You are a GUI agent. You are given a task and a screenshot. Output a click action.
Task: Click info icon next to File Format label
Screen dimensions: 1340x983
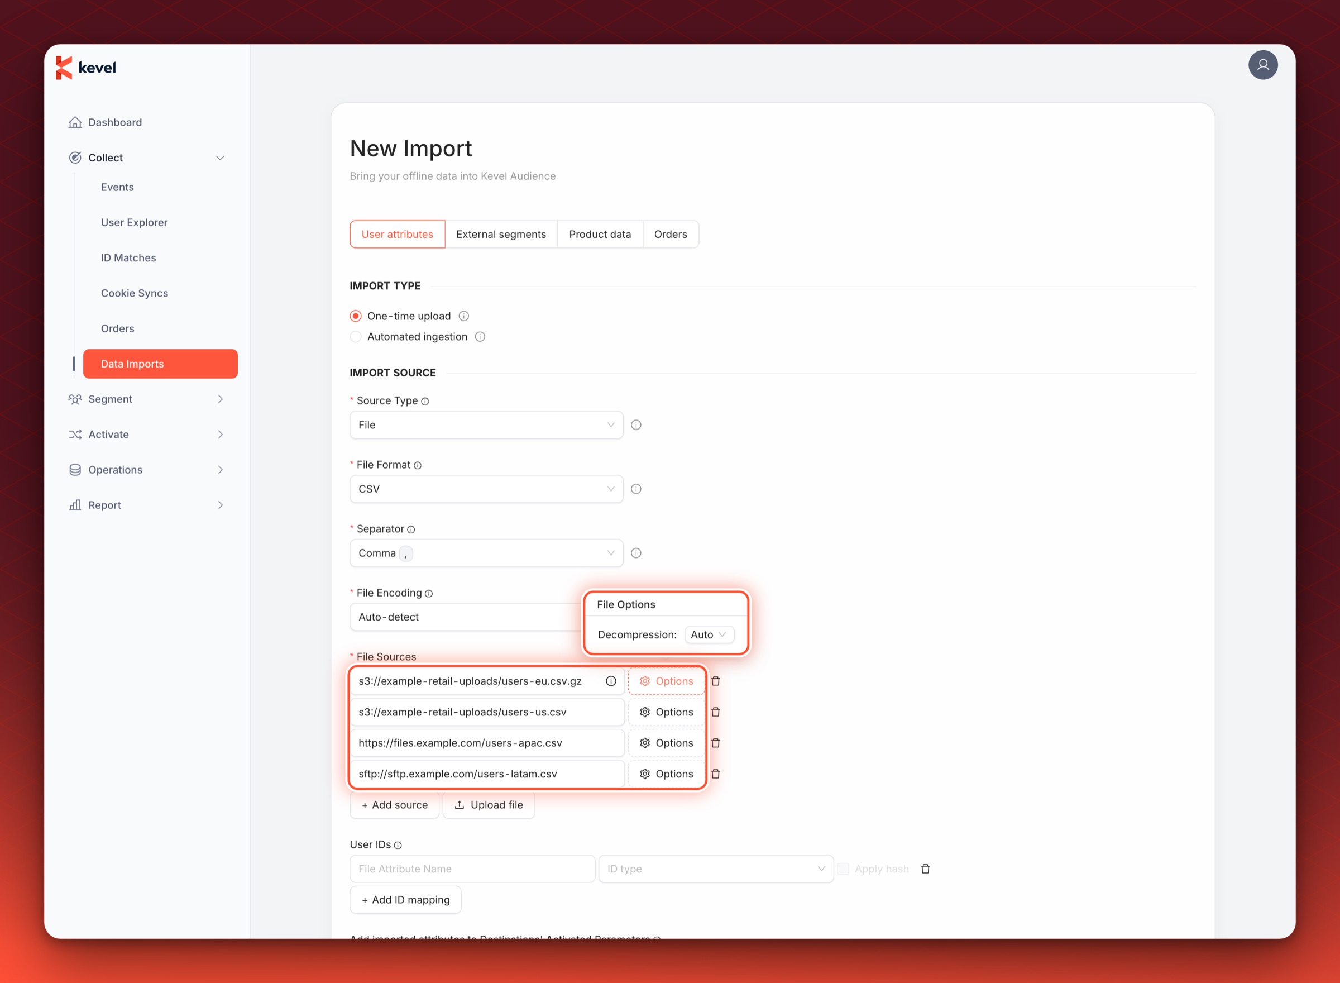(418, 465)
